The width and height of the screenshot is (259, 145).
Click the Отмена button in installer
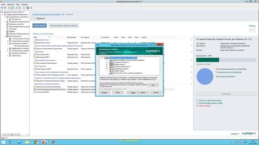(x=156, y=93)
